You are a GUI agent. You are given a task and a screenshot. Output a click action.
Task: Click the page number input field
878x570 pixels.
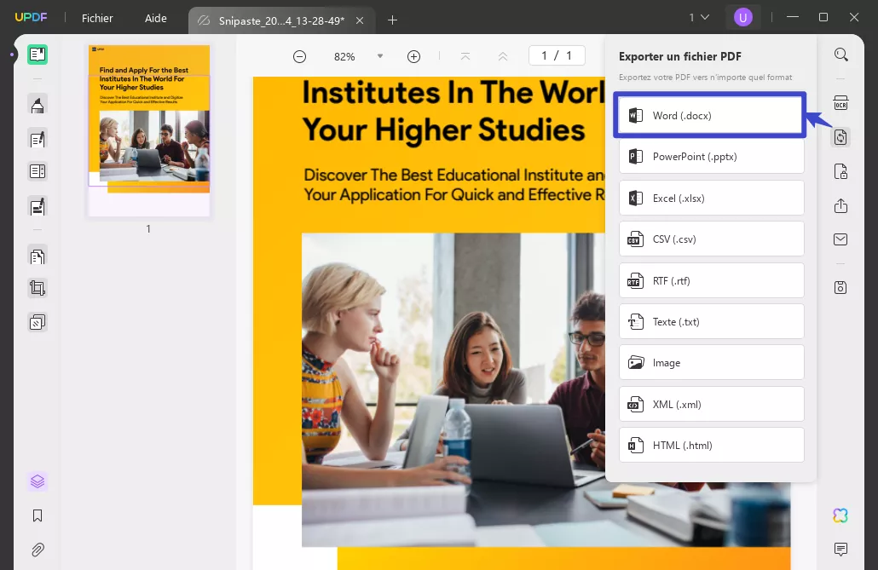pos(557,55)
